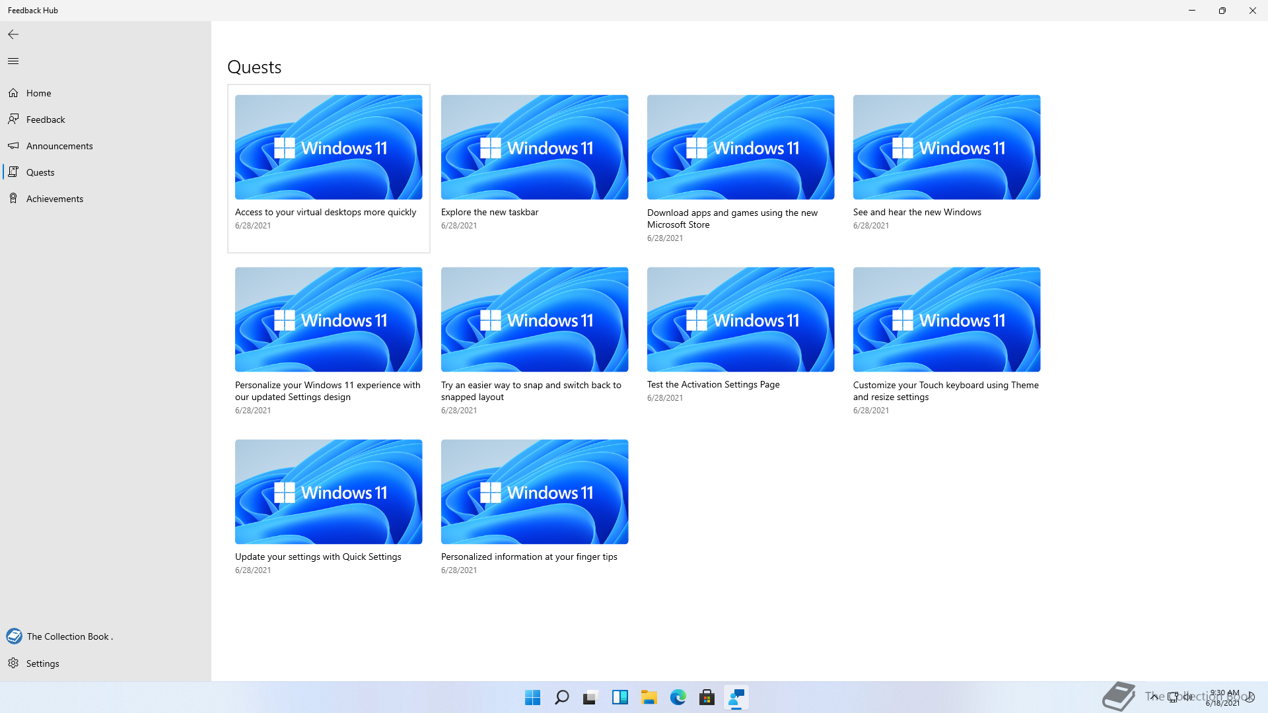
Task: Open the Widgets panel from taskbar
Action: click(x=619, y=697)
